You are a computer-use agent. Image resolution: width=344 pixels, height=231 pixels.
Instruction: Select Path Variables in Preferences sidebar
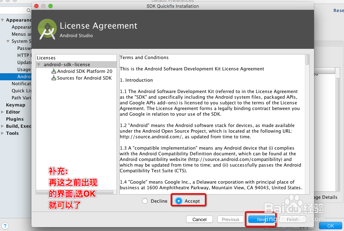coord(22,98)
